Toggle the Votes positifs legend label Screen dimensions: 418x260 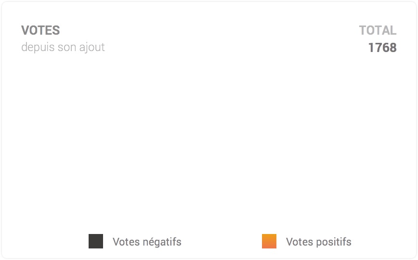click(x=319, y=242)
